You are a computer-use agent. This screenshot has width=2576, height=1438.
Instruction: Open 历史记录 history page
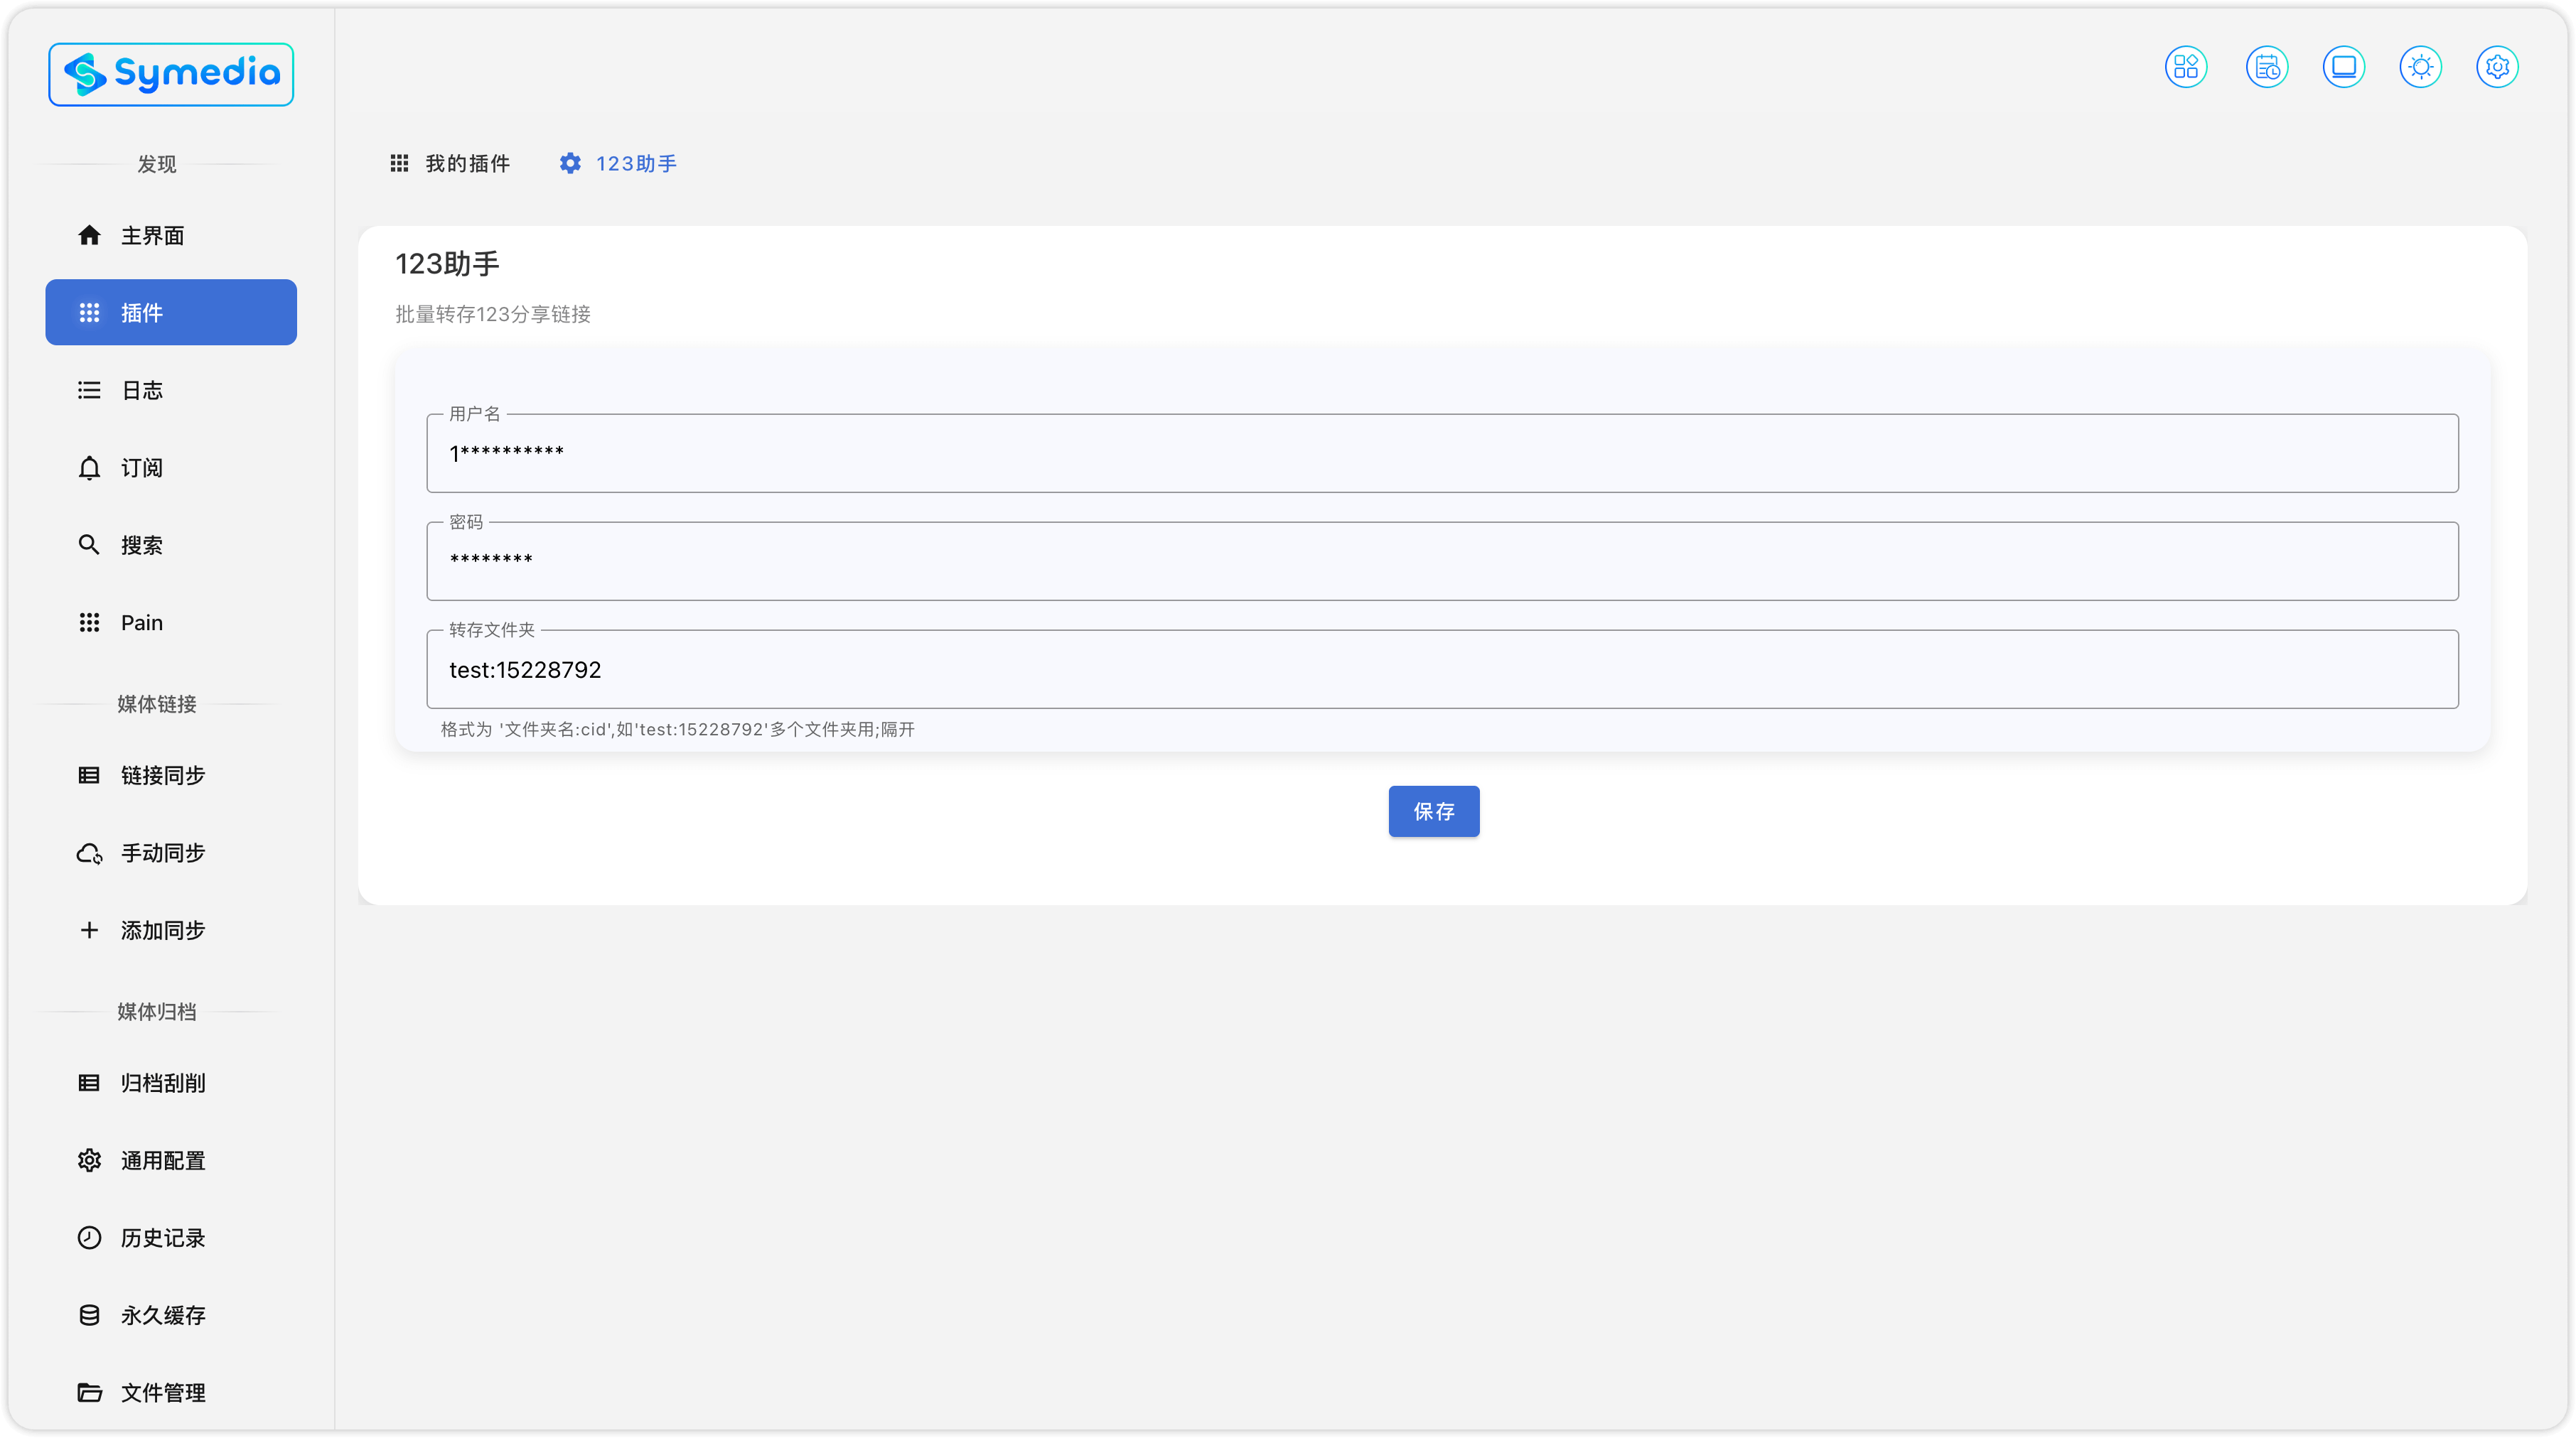coord(162,1238)
